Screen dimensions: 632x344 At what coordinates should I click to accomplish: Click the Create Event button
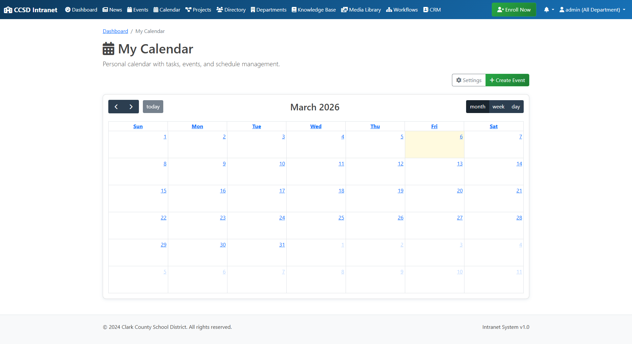(x=507, y=80)
